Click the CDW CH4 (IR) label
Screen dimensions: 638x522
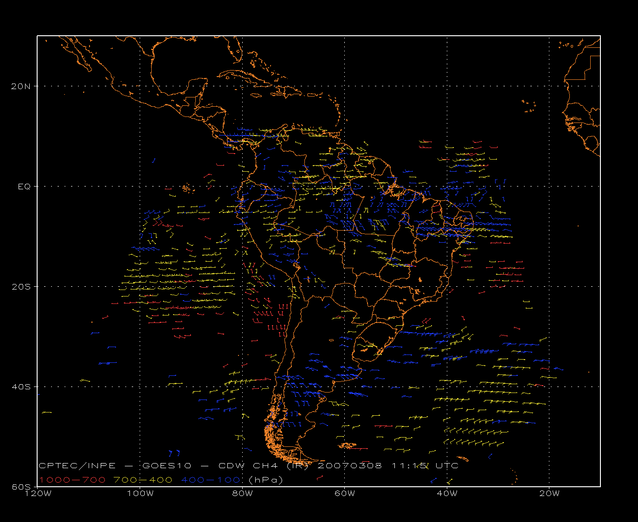coord(263,466)
